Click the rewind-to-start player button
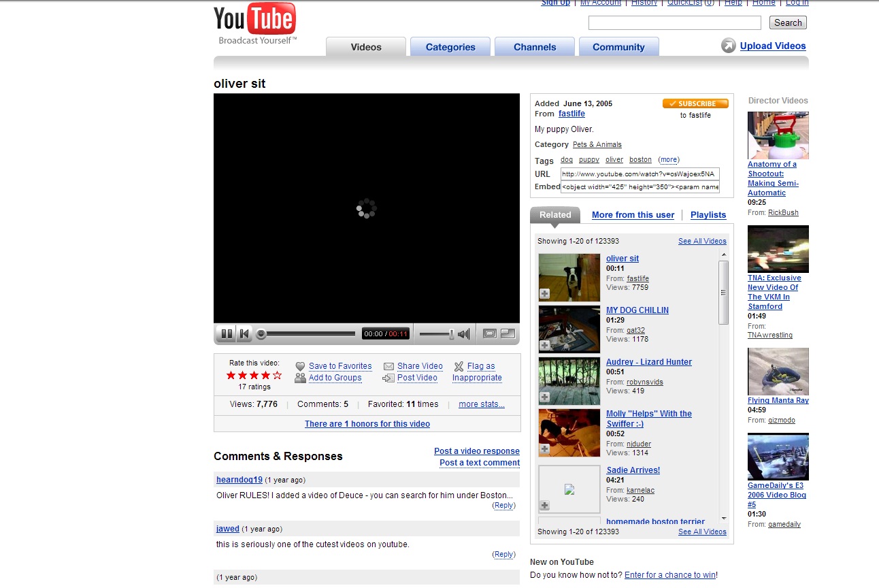Image resolution: width=879 pixels, height=588 pixels. pyautogui.click(x=244, y=333)
